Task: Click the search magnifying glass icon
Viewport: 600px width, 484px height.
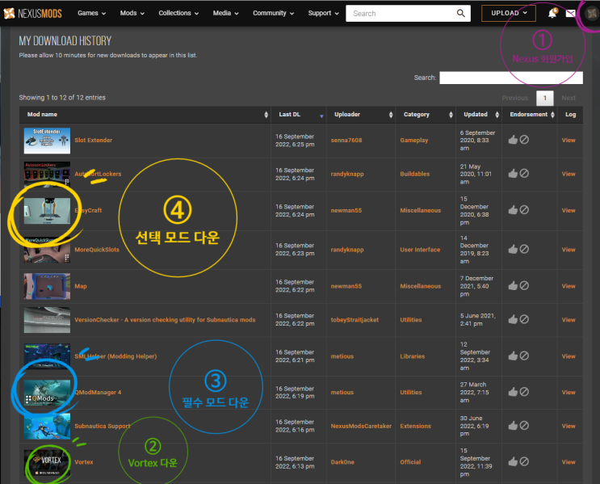Action: coord(461,13)
